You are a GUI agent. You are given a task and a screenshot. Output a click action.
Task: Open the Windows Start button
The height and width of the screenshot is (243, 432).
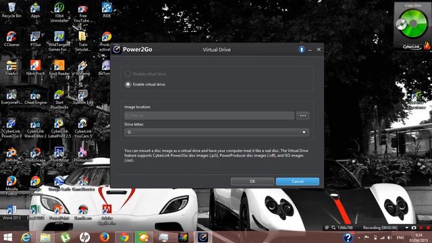pos(7,237)
